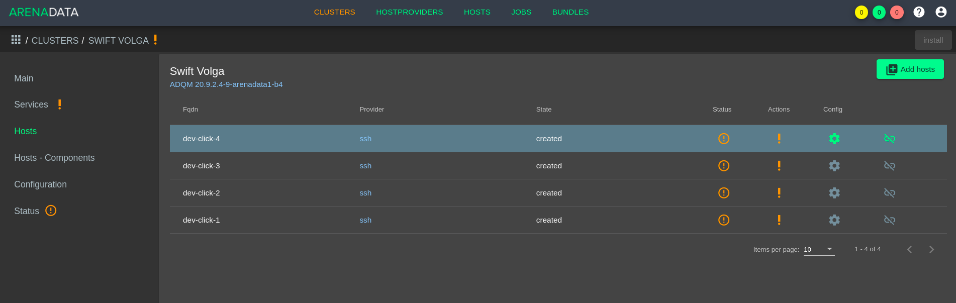Viewport: 956px width, 303px height.
Task: Open ssh provider link for dev-click-2
Action: tap(365, 193)
